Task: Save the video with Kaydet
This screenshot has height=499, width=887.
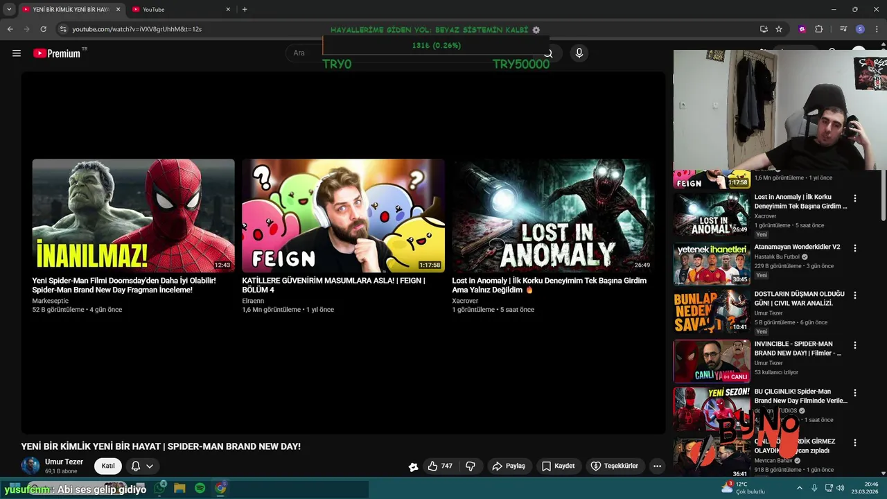Action: click(559, 466)
